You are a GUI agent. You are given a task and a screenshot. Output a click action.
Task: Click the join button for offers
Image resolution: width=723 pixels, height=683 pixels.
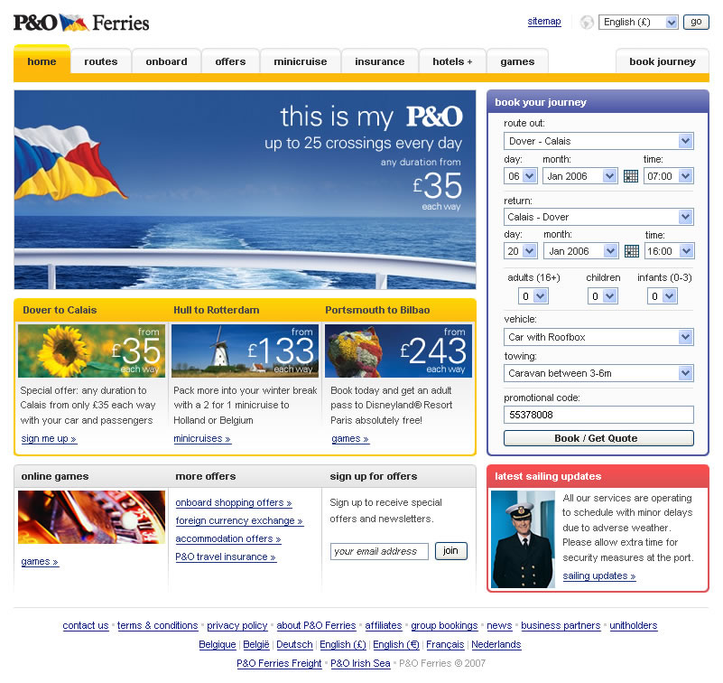(451, 550)
